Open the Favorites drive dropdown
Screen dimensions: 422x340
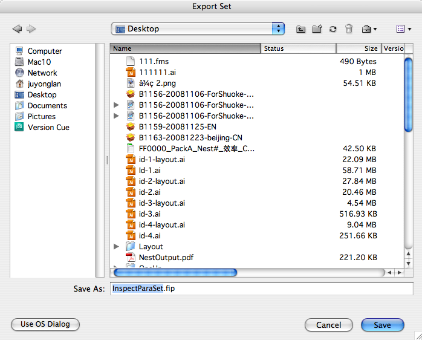(369, 29)
